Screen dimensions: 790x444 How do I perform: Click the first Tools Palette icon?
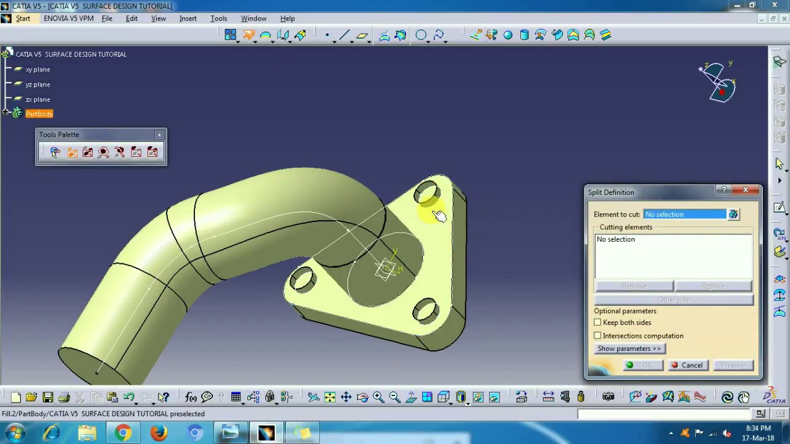click(55, 152)
